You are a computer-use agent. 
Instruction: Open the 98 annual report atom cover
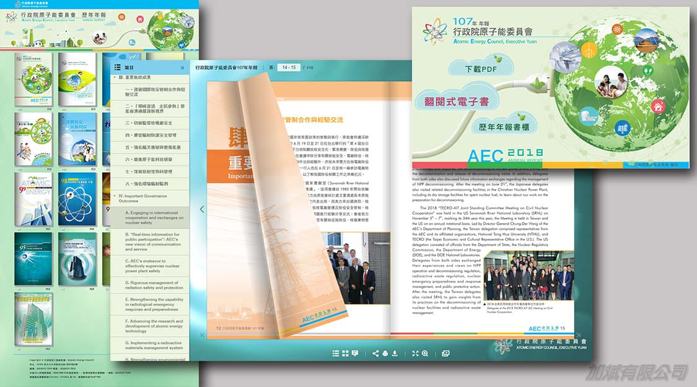(x=77, y=199)
